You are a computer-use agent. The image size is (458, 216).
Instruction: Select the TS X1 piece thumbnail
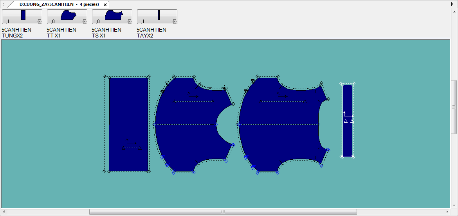(x=112, y=16)
